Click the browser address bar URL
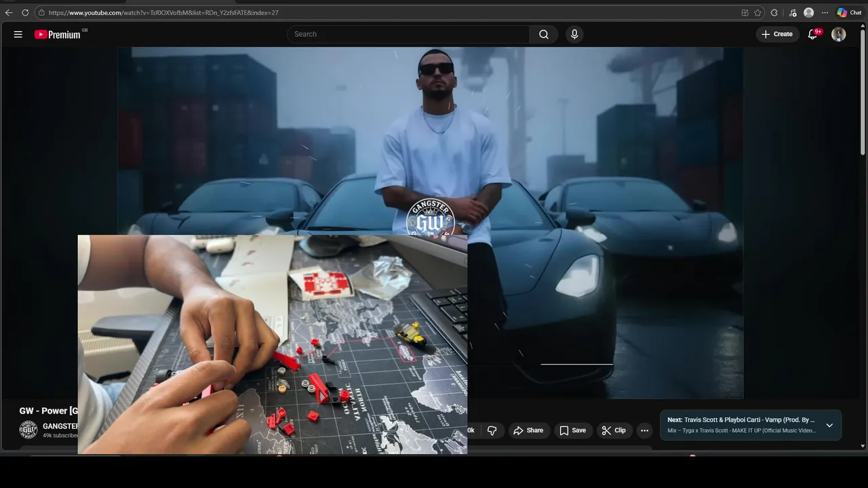This screenshot has height=488, width=868. tap(163, 12)
